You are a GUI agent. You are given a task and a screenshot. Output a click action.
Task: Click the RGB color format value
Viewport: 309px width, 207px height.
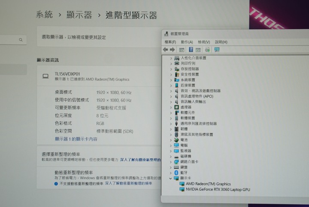[100, 124]
